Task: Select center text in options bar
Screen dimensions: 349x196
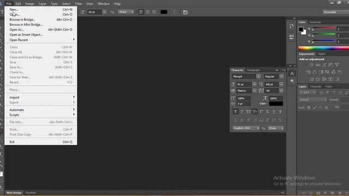Action: point(147,12)
